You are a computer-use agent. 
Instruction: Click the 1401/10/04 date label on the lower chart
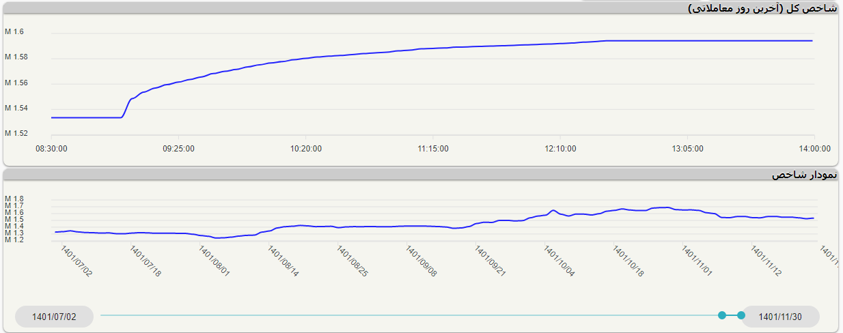pyautogui.click(x=559, y=262)
